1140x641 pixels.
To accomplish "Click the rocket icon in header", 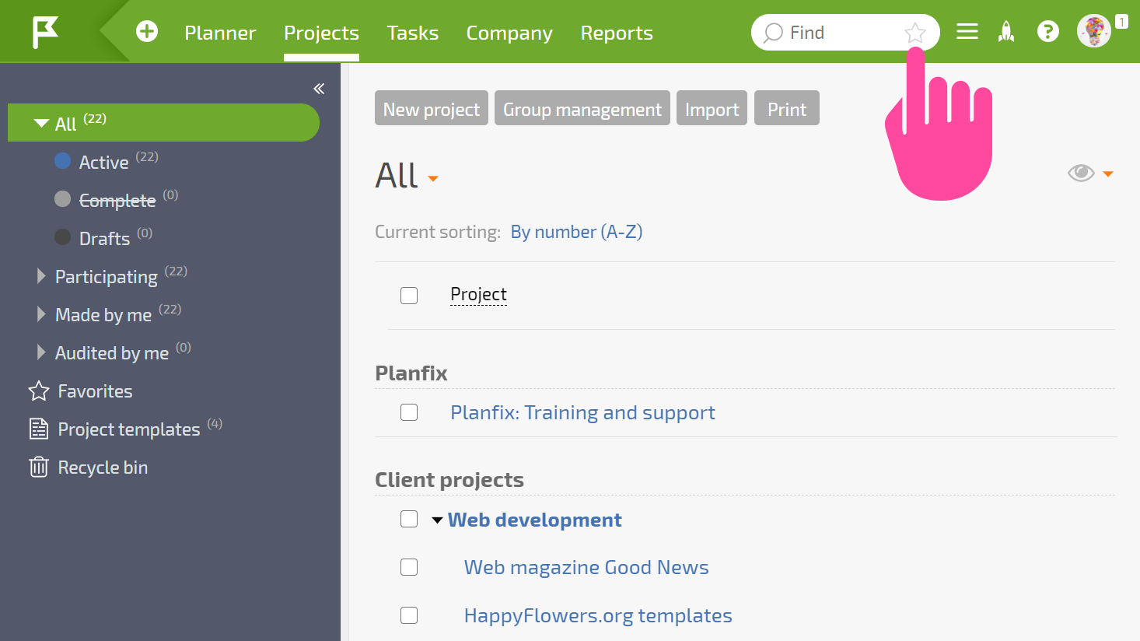I will point(1007,32).
